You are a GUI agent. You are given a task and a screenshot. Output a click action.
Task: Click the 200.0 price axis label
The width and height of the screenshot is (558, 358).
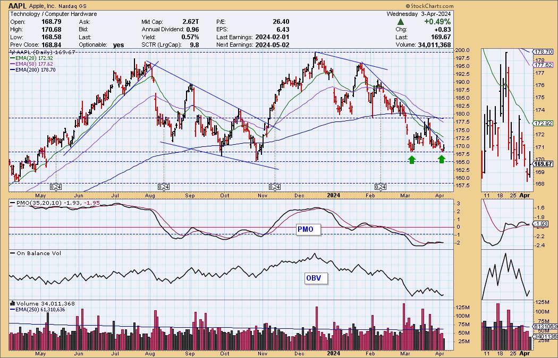[x=463, y=50]
